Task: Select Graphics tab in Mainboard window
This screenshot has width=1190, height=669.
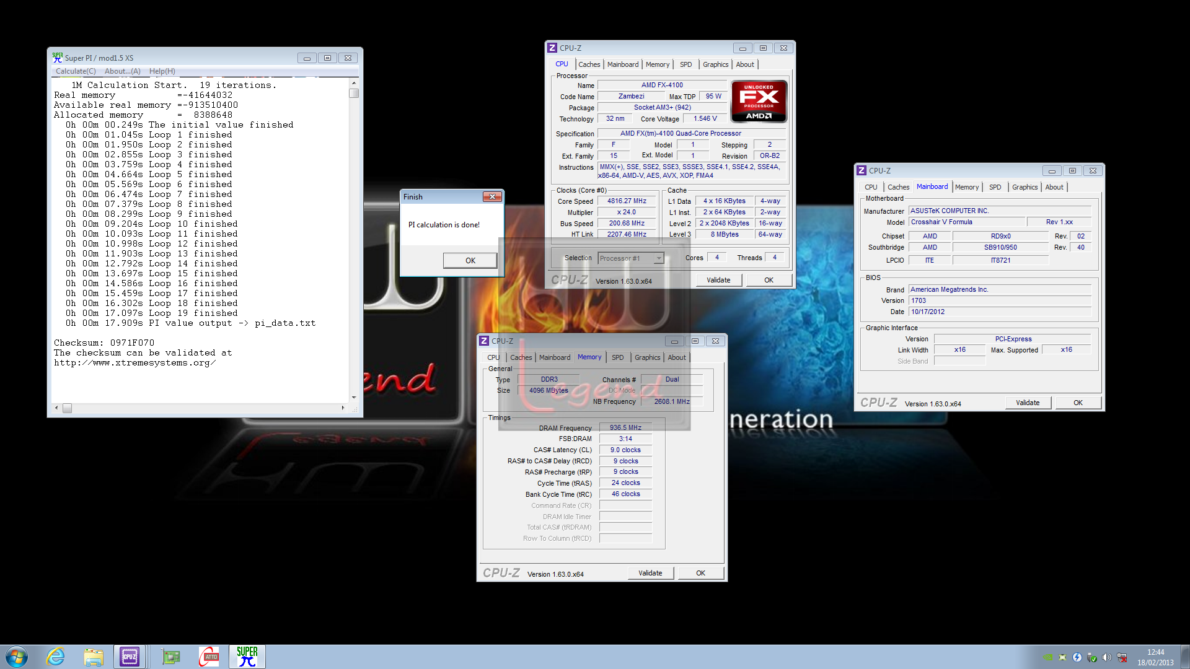Action: (x=1025, y=187)
